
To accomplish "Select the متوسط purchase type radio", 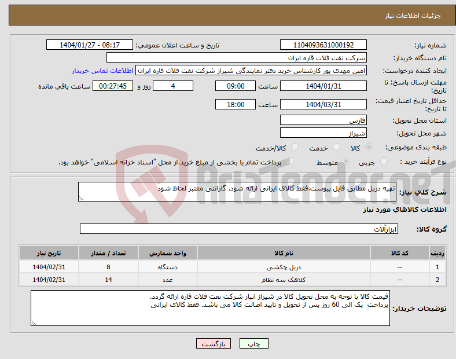I will click(346, 162).
